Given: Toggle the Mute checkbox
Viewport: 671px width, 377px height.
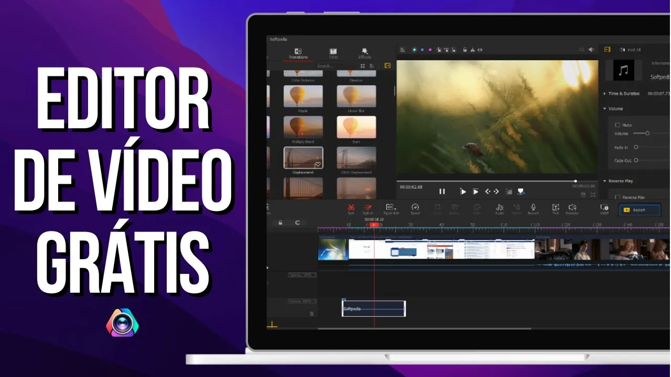Looking at the screenshot, I should [x=618, y=125].
